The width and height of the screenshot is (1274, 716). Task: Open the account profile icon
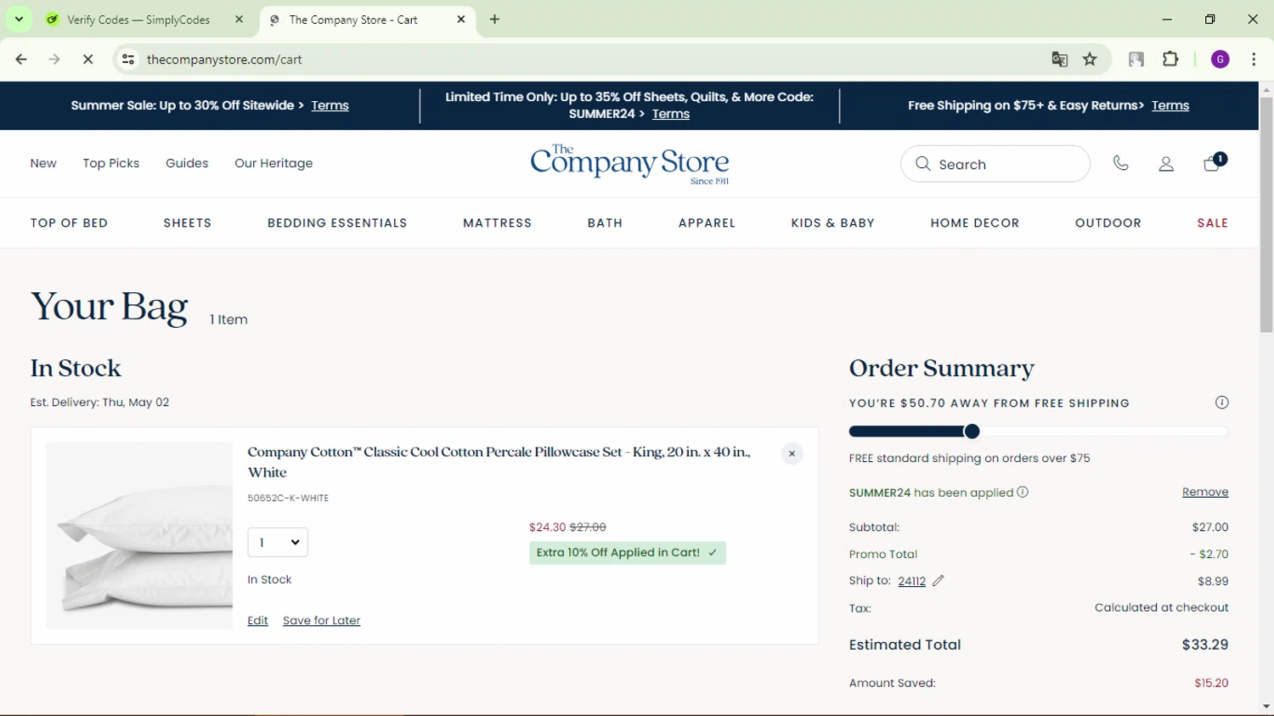click(1166, 164)
